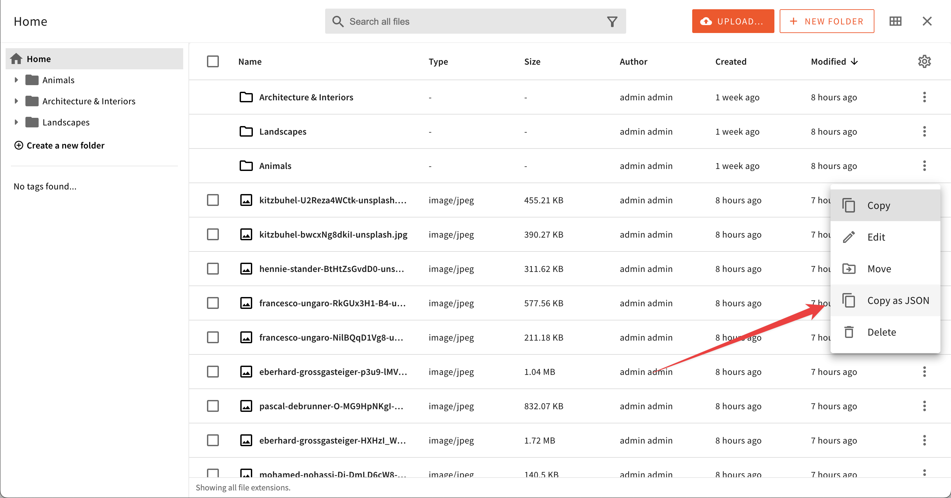Viewport: 951px width, 498px height.
Task: Toggle the select-all checkbox in header
Action: (x=213, y=61)
